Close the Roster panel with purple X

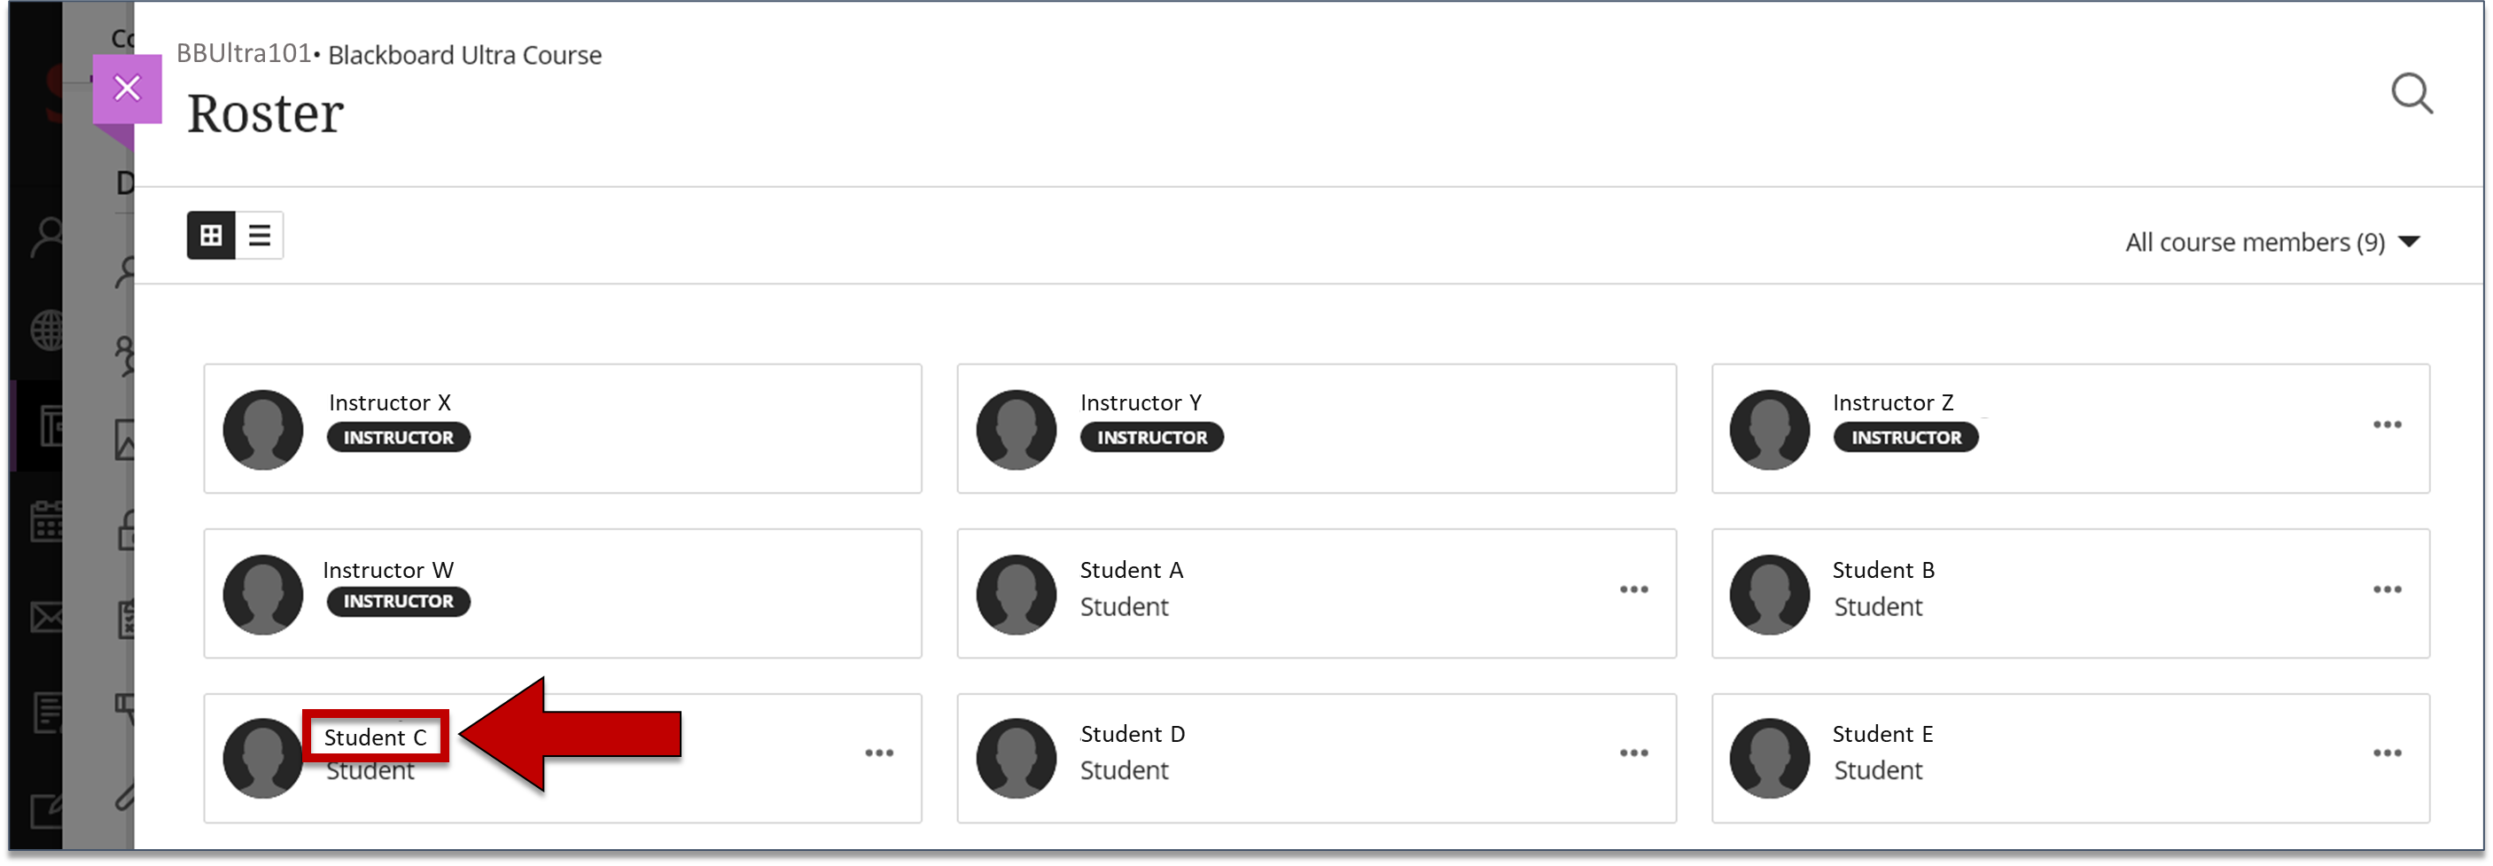[127, 89]
